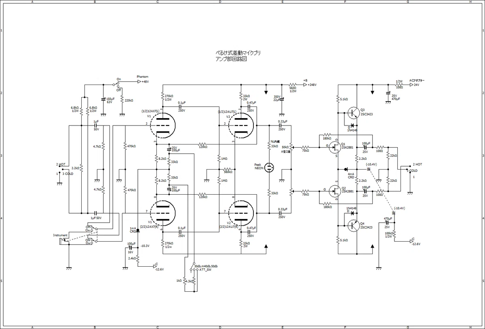Viewport: 485px width, 329px height.
Task: Click the 2.4kΩ resistor value
Action: (x=132, y=258)
